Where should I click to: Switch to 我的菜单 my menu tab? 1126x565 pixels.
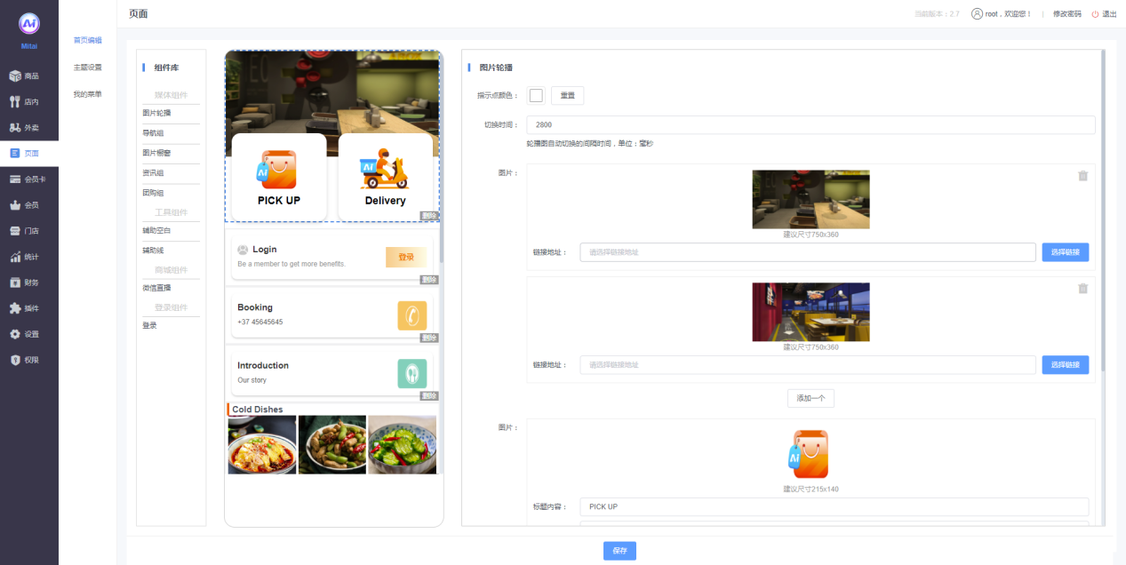(87, 94)
